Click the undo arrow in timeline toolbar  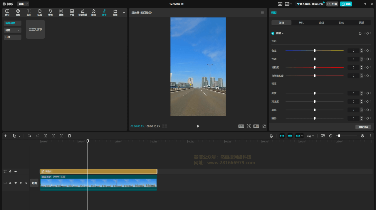pyautogui.click(x=30, y=136)
